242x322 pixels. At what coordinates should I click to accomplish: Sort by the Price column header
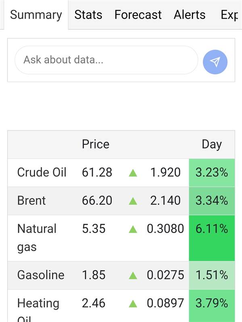pos(96,144)
